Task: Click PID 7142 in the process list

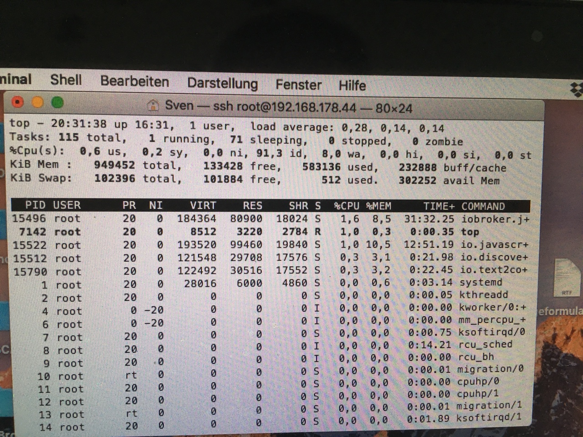Action: tap(33, 232)
